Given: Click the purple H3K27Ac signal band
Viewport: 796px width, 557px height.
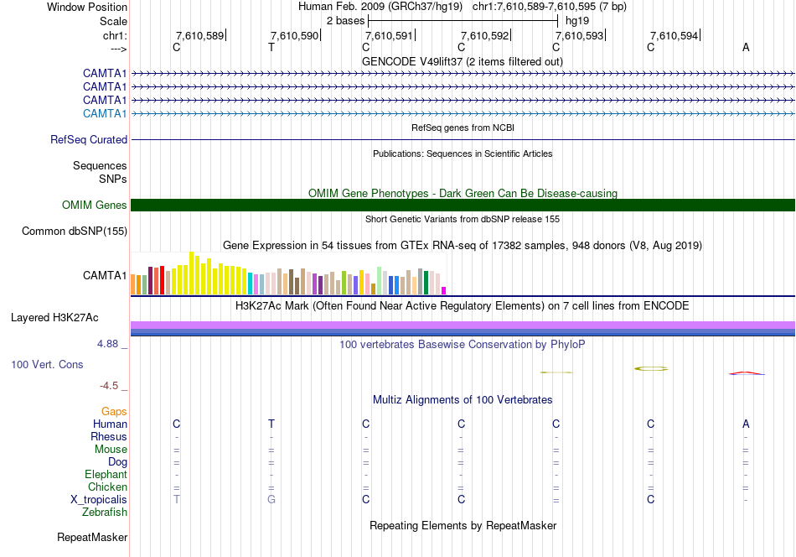Looking at the screenshot, I should point(463,325).
